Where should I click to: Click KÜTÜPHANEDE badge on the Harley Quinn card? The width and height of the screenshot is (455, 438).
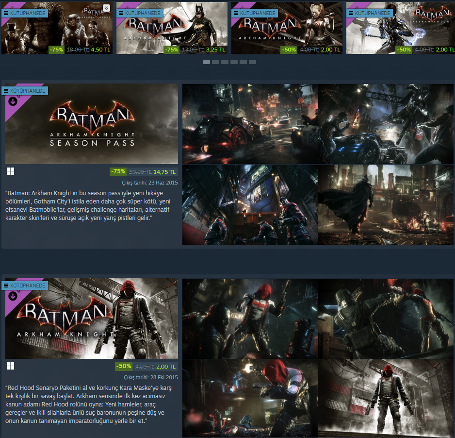255,13
